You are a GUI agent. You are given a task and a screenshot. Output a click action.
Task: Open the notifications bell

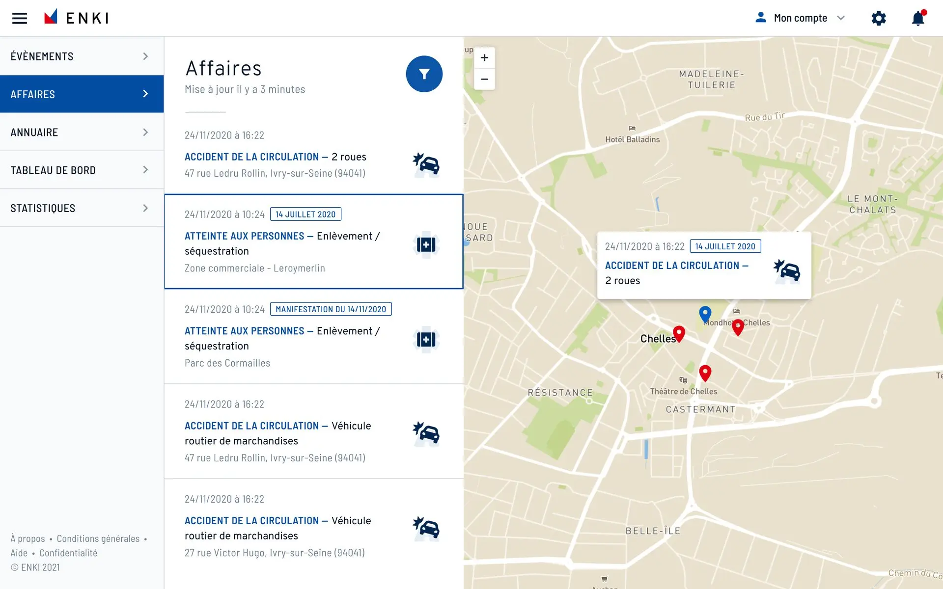(x=918, y=18)
